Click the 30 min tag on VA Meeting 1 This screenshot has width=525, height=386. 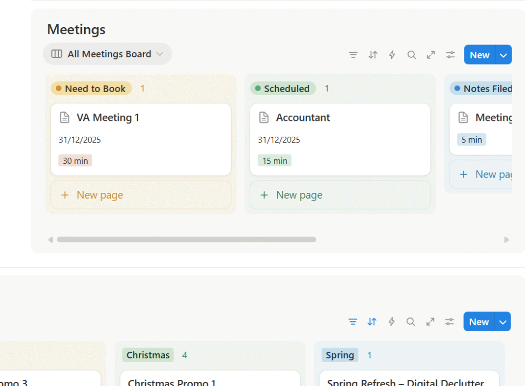(75, 161)
